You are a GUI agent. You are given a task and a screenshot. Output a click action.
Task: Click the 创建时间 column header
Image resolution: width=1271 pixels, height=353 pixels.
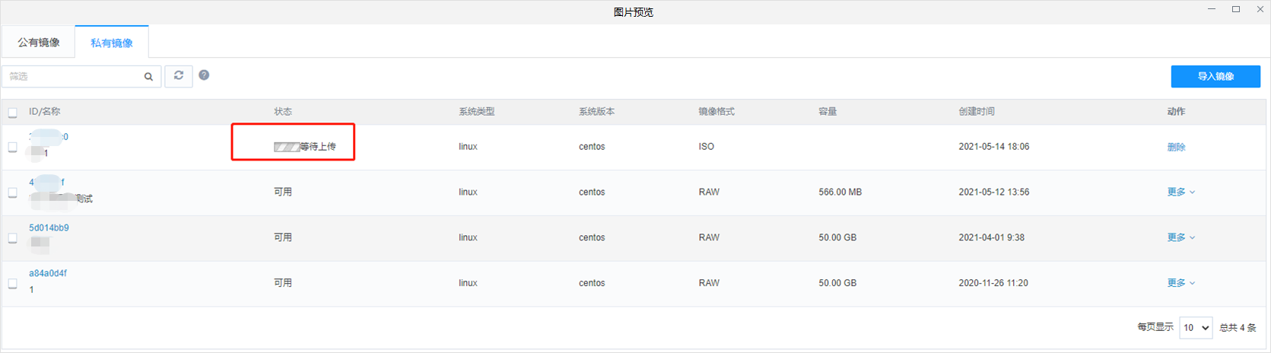(977, 112)
